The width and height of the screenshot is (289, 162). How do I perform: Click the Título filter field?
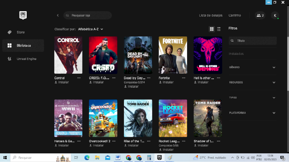pyautogui.click(x=253, y=41)
